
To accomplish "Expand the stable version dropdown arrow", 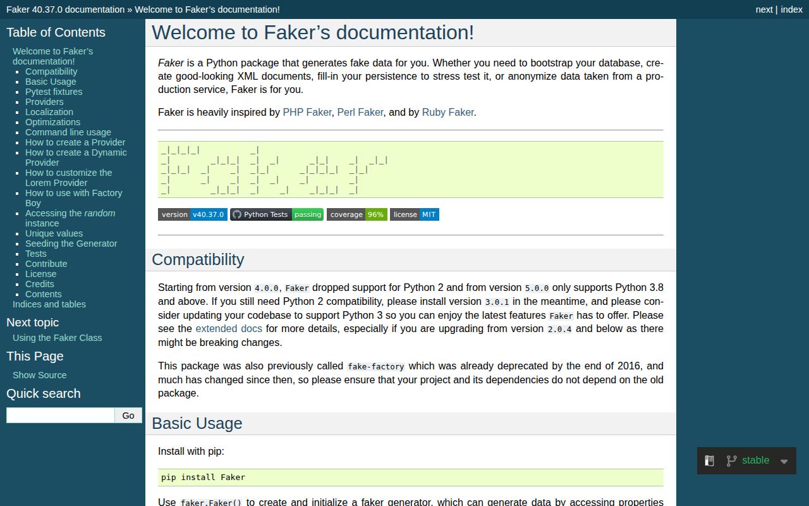I will [x=784, y=462].
